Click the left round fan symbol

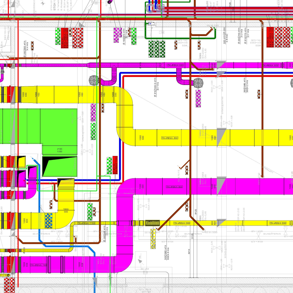coord(94,80)
